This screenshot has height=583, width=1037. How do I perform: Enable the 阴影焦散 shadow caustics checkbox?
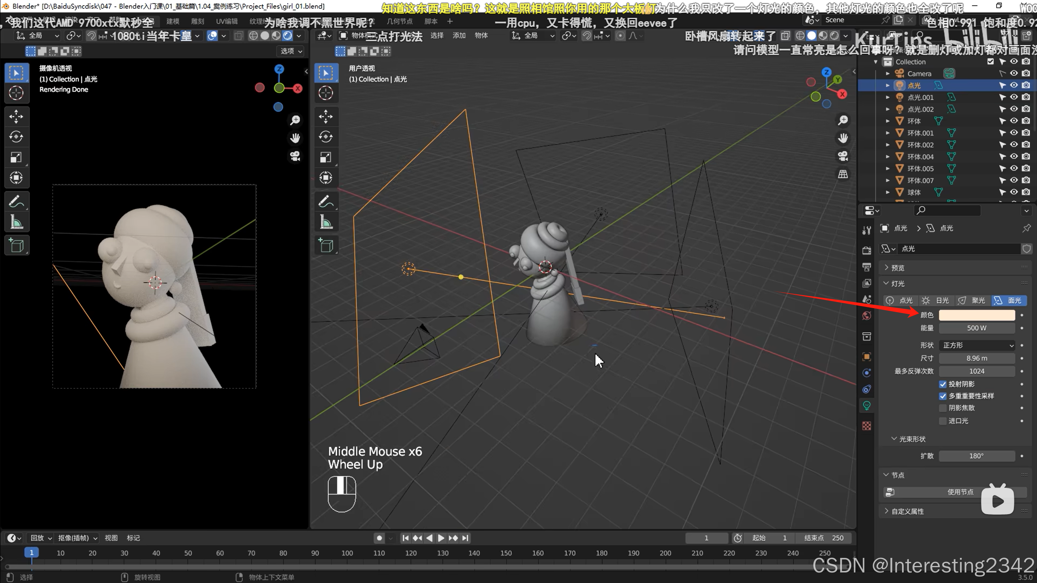[943, 408]
